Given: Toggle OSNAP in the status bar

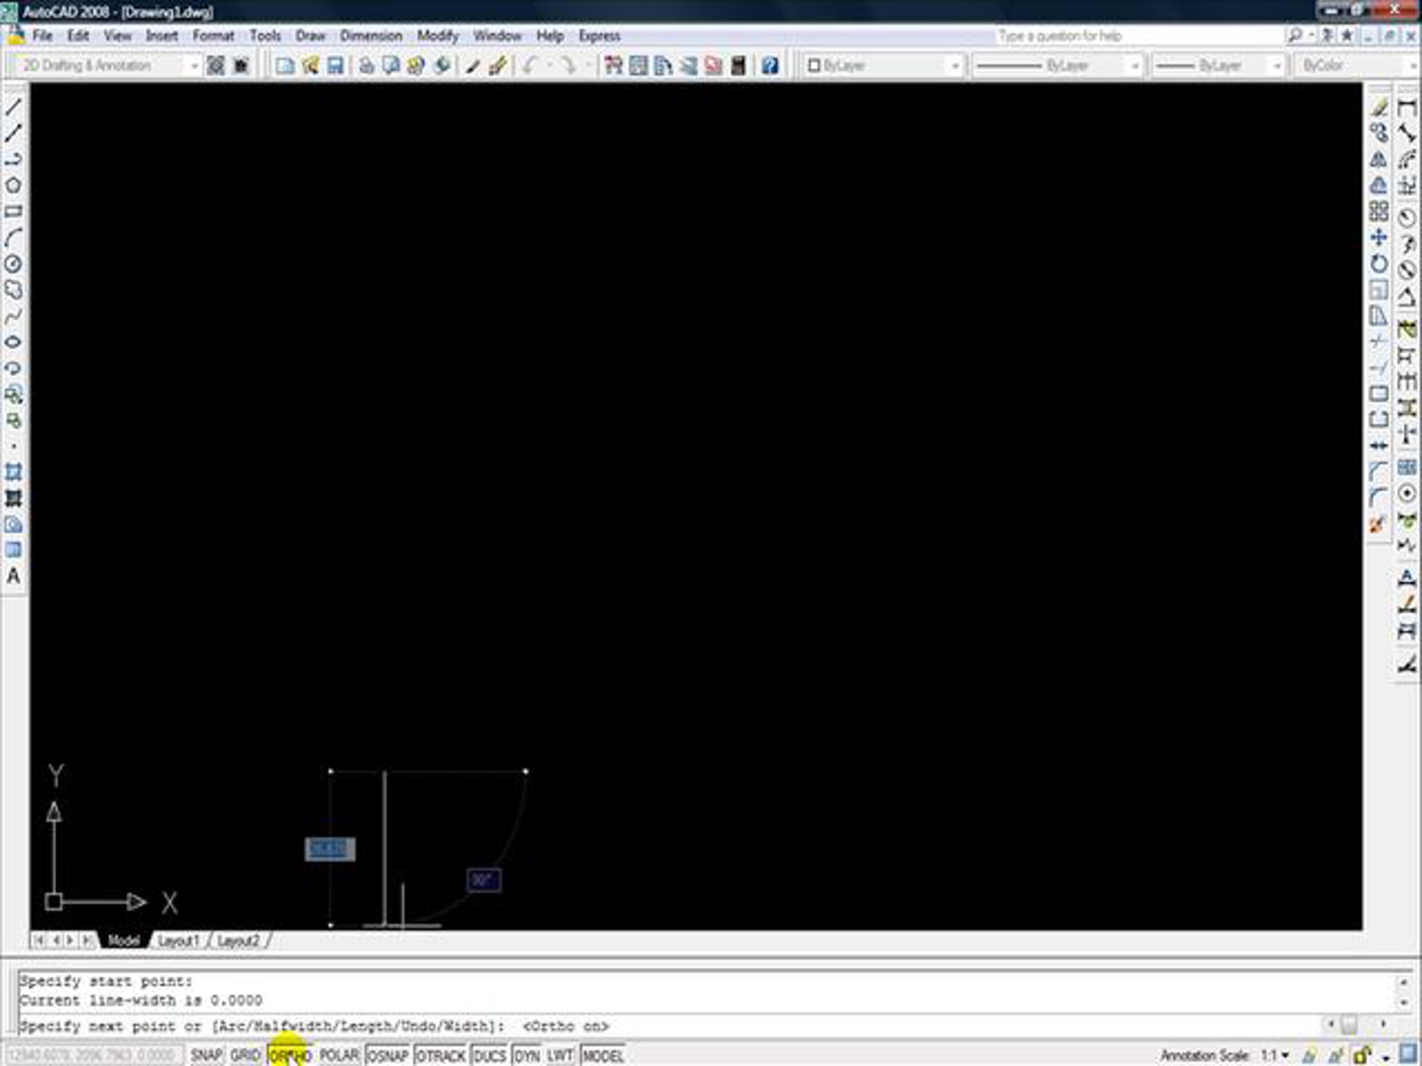Looking at the screenshot, I should point(387,1056).
